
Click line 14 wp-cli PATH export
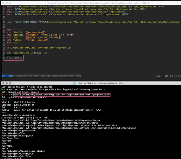click(x=66, y=12)
